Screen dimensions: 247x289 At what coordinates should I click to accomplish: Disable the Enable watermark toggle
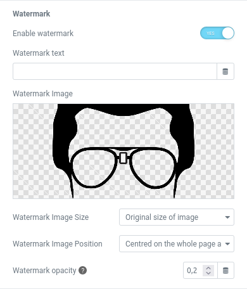(x=217, y=33)
